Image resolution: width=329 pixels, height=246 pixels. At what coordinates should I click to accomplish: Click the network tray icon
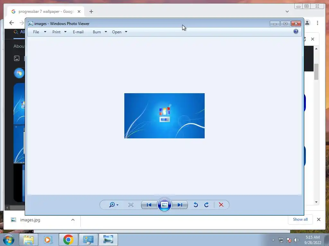pyautogui.click(x=281, y=240)
